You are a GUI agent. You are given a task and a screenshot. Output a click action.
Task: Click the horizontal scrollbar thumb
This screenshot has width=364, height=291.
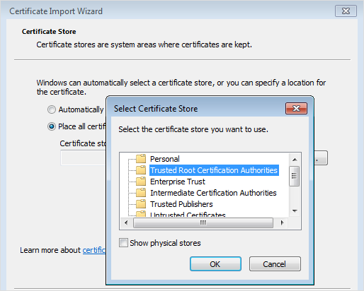[x=203, y=222]
